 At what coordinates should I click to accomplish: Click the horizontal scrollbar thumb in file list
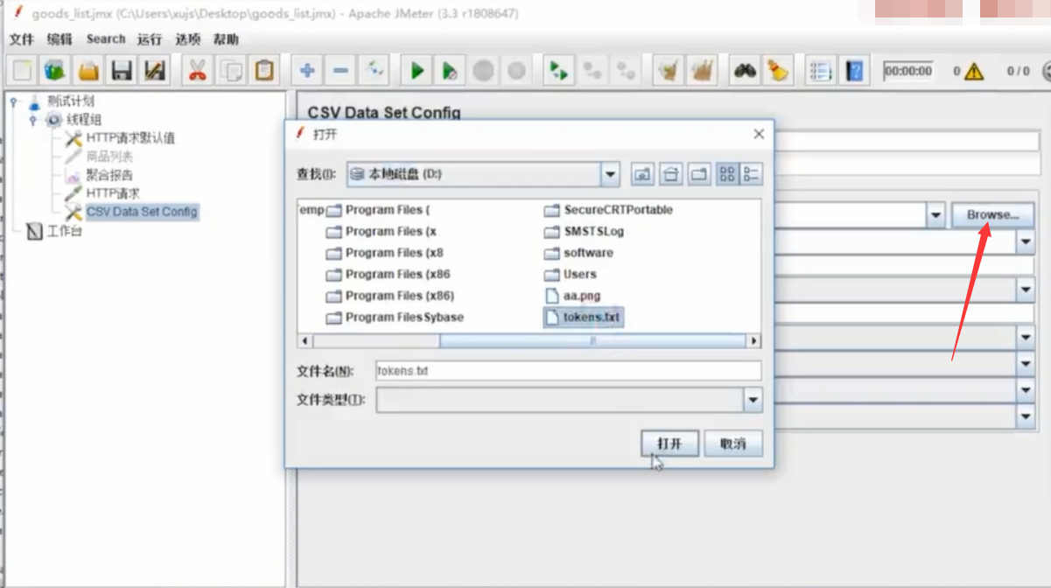coord(592,340)
